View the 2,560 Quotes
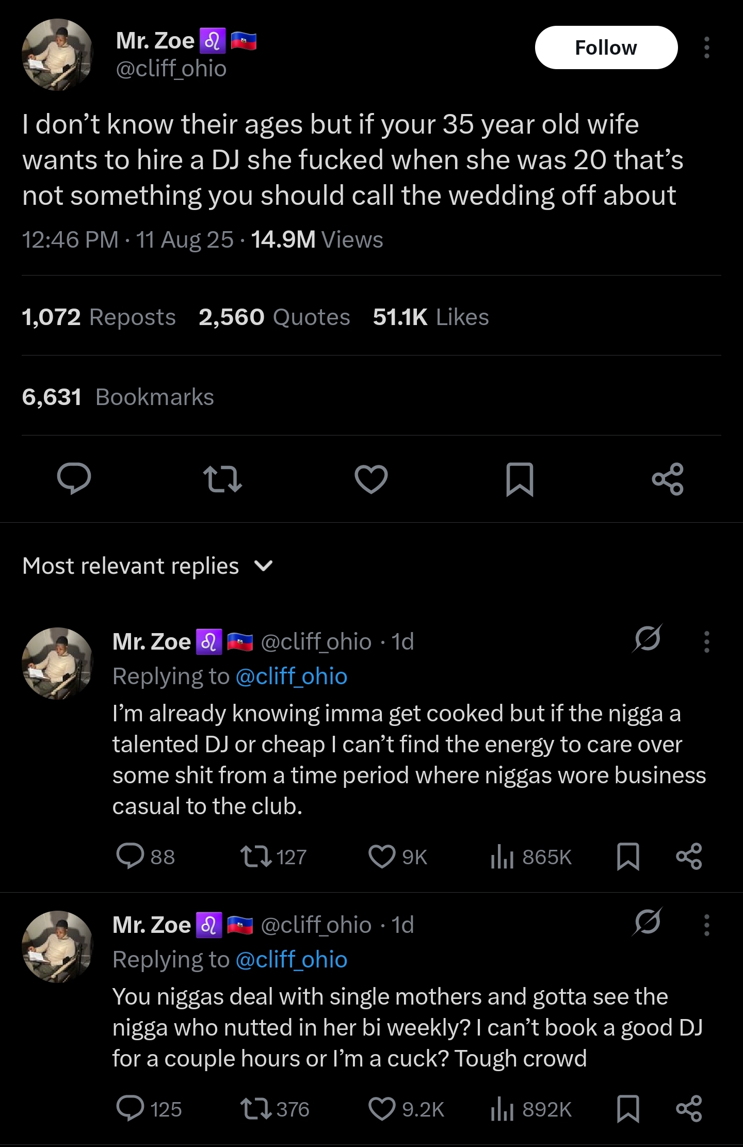The height and width of the screenshot is (1147, 743). (x=274, y=317)
